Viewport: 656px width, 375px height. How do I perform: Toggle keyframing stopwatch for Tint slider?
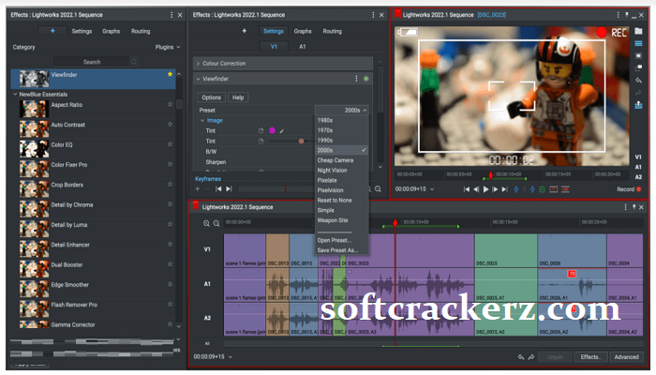tap(261, 141)
